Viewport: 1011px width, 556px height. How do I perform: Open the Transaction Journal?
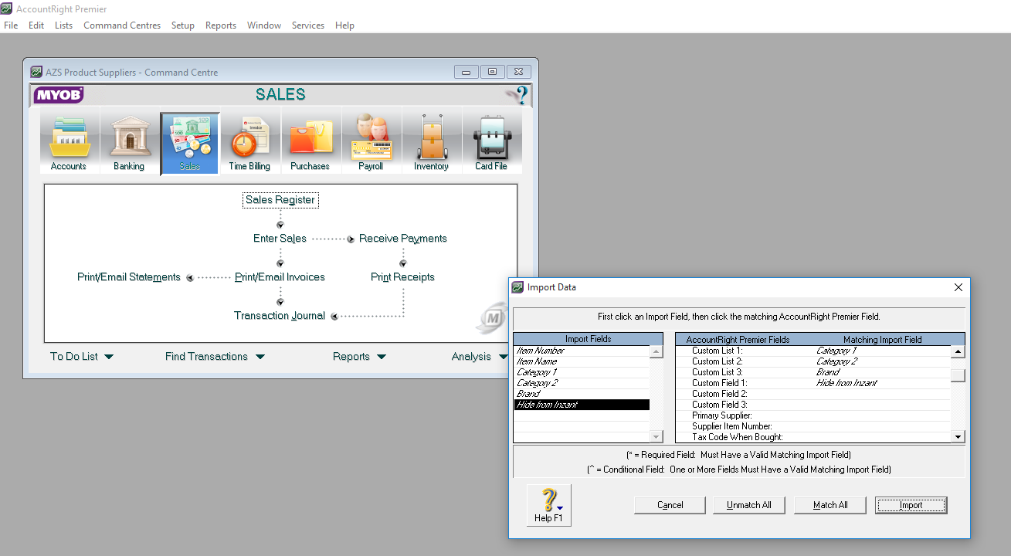[x=280, y=316]
